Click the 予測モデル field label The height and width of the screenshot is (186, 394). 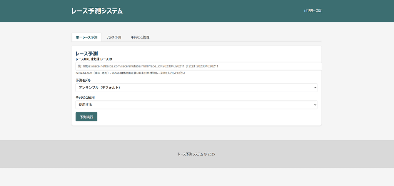tap(83, 80)
